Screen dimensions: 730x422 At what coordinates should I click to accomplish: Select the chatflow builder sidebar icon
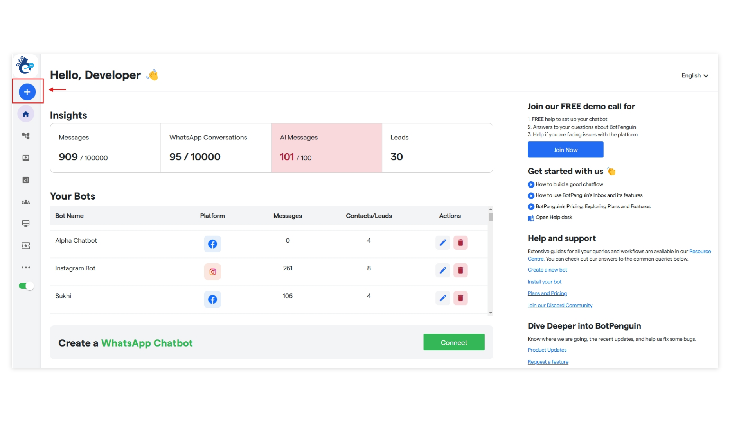[x=26, y=136]
